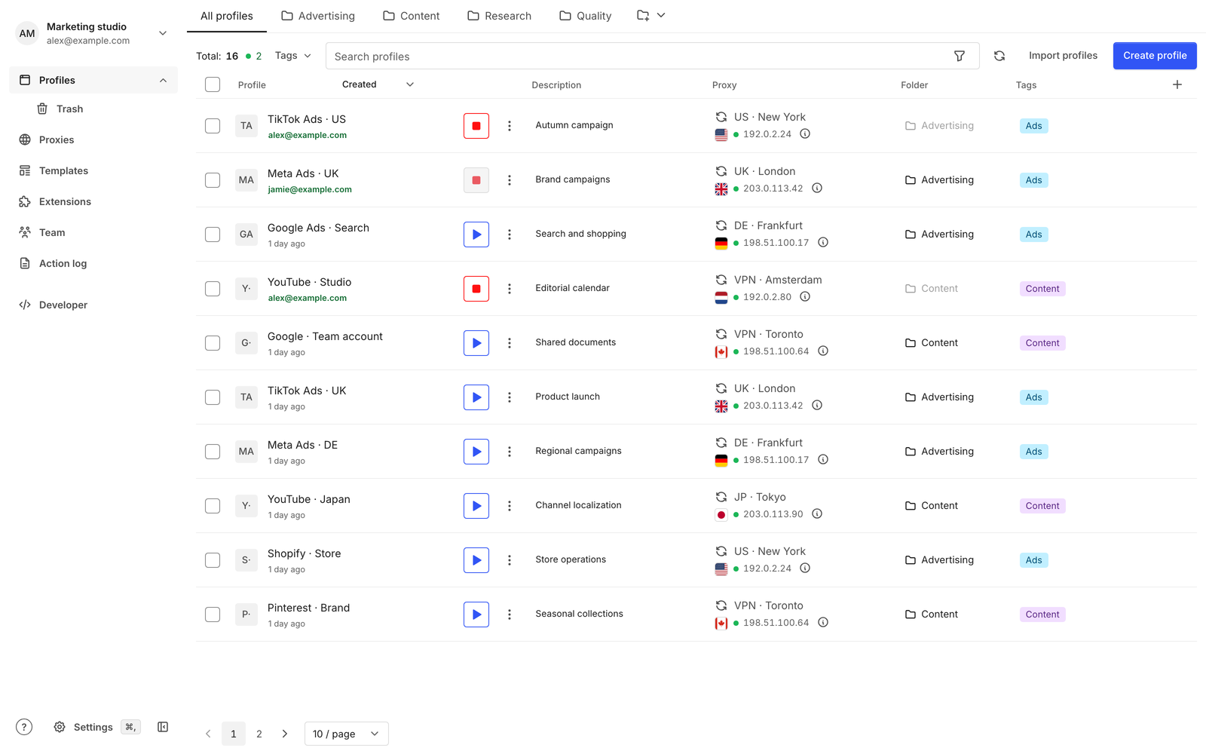Screen dimensions: 1206x754
Task: Rotate proxy IP for TikTok Ads · US
Action: click(x=721, y=117)
